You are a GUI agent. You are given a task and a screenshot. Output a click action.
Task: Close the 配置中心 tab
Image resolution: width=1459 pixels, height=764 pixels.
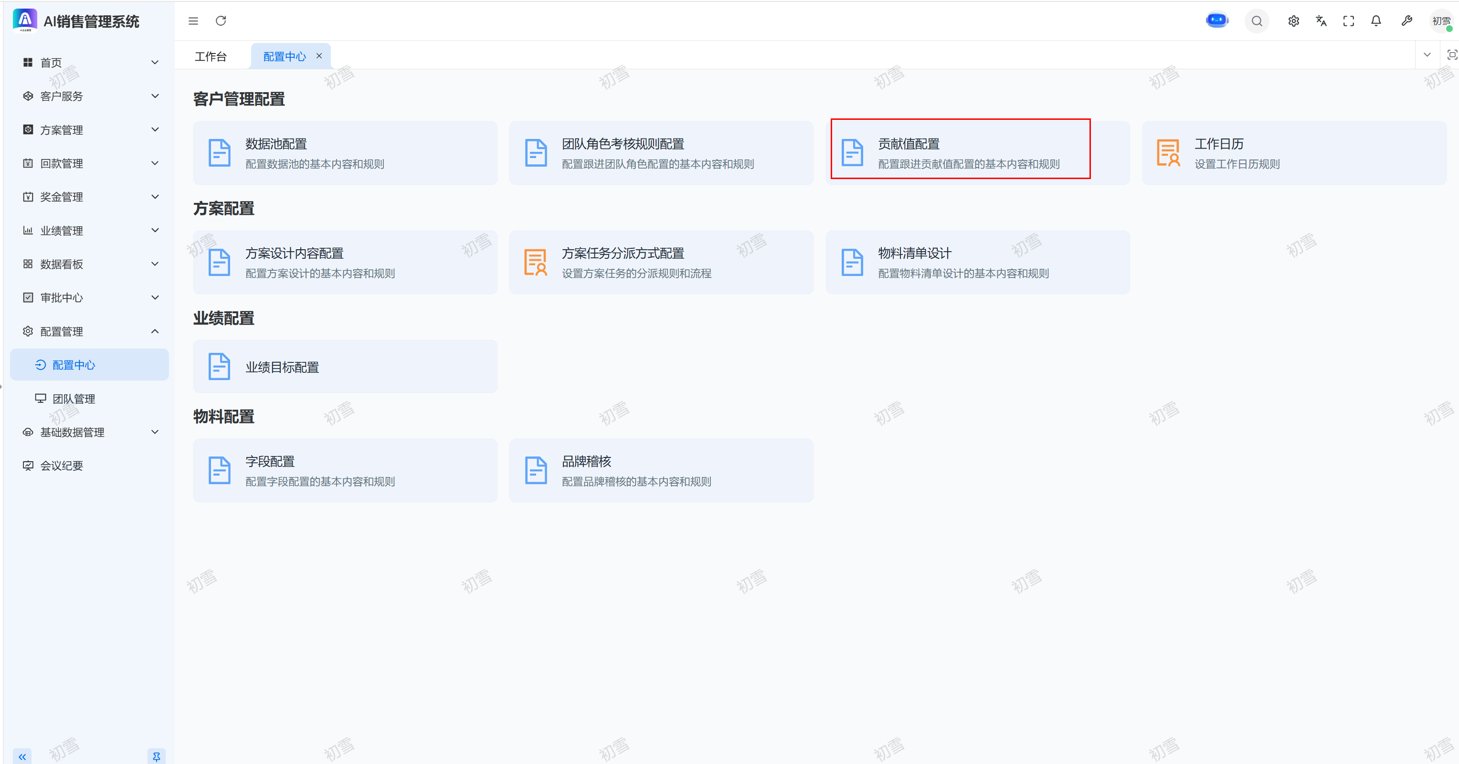pos(319,56)
